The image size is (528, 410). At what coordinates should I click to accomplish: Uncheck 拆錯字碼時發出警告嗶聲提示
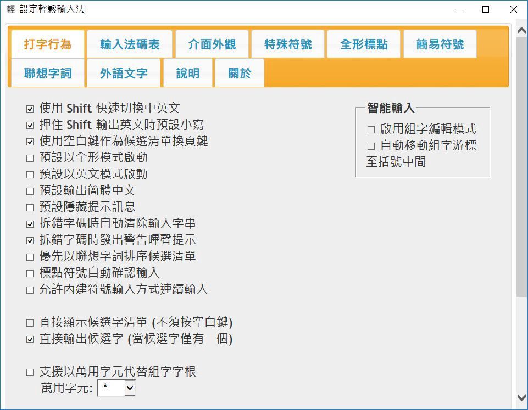point(30,240)
